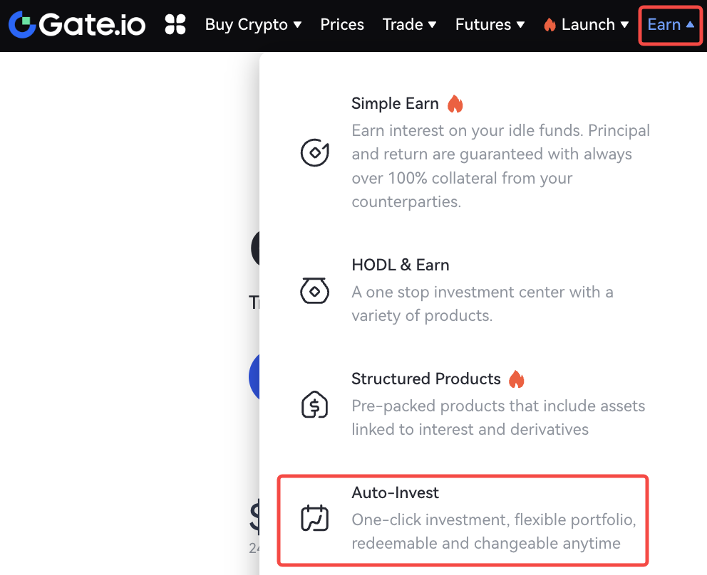Click the HODL & Earn pot icon

click(x=314, y=290)
